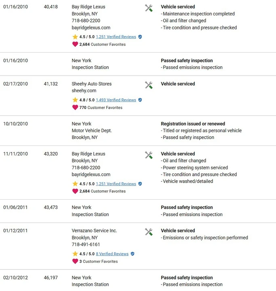Click the heart icon beside 3 Customer Favorites
276x291 pixels.
pos(75,261)
